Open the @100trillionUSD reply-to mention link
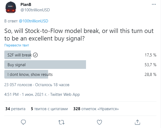Viewport: 161px width, 128px height. (34, 21)
